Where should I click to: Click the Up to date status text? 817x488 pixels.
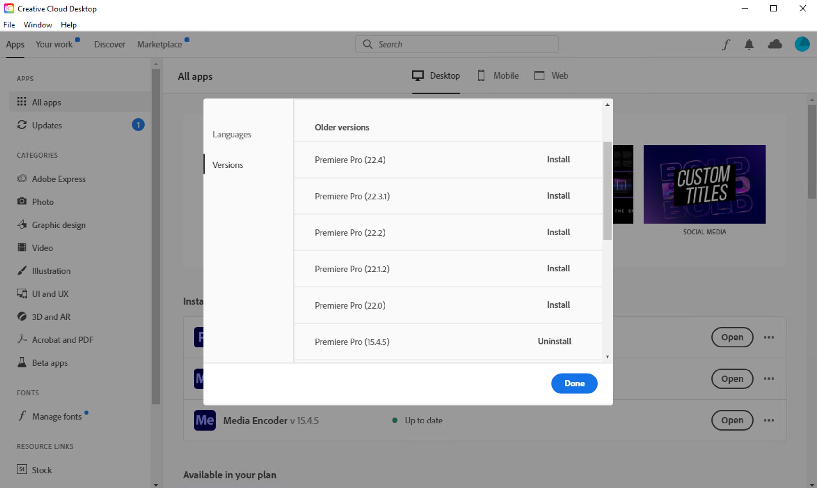pos(424,420)
